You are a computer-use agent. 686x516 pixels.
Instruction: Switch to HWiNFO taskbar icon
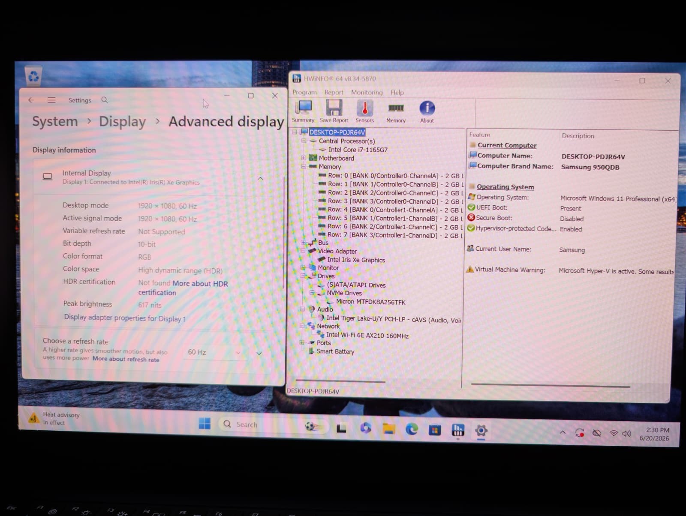(x=458, y=430)
